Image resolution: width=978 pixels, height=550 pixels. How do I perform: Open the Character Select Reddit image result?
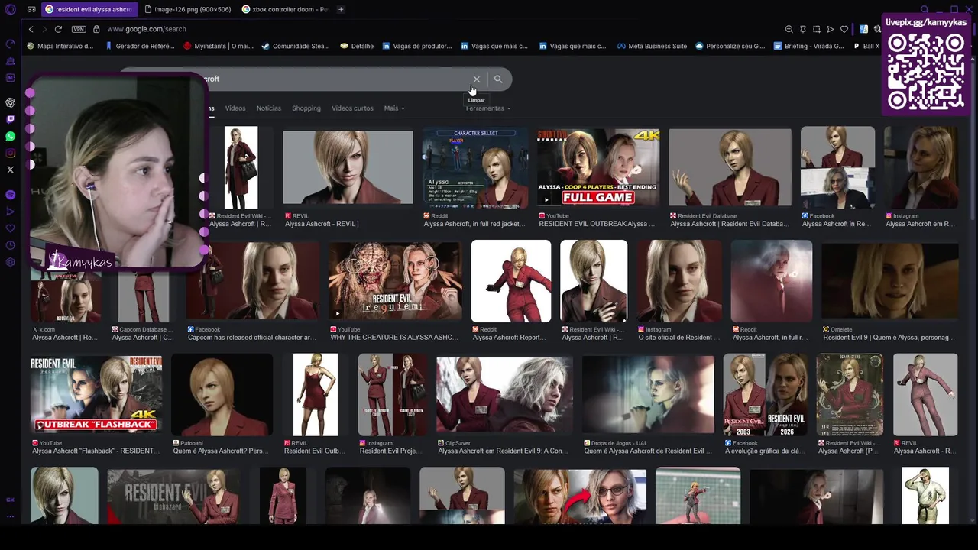click(475, 168)
